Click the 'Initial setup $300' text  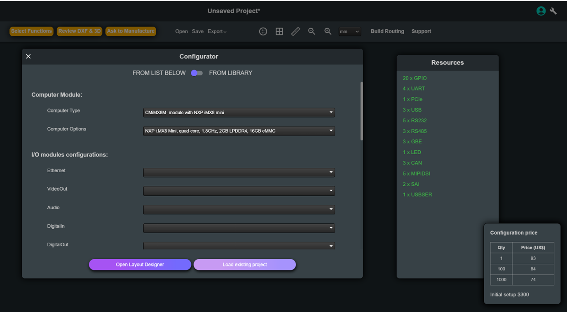(509, 295)
